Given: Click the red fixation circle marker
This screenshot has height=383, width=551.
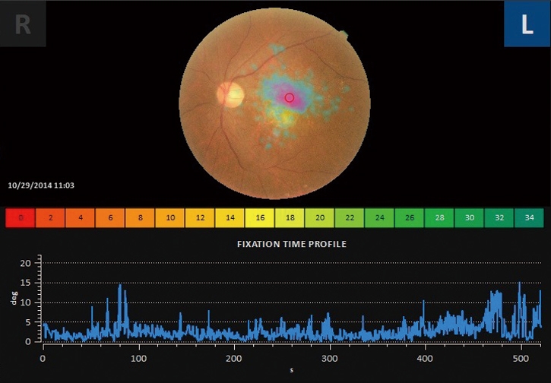Looking at the screenshot, I should tap(289, 97).
